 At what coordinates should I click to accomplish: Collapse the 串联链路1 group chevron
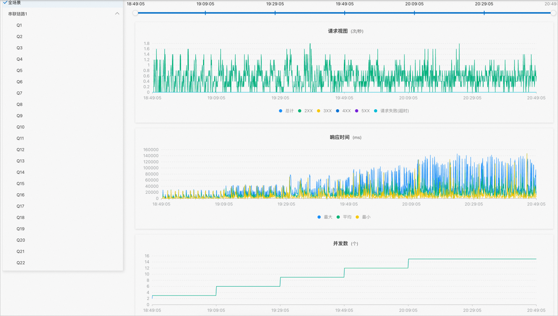[x=117, y=14]
